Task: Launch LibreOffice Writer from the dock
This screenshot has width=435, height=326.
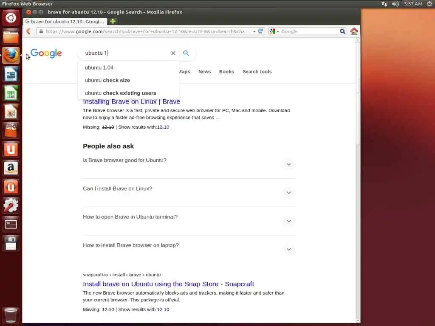Action: (x=11, y=74)
